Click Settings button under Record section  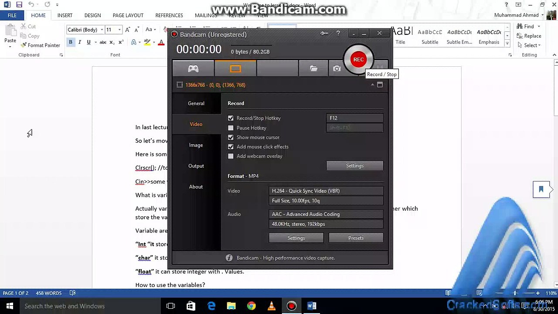click(355, 166)
